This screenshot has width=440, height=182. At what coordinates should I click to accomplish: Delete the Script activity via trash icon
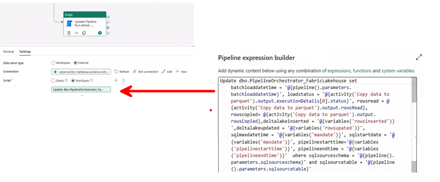click(x=69, y=32)
